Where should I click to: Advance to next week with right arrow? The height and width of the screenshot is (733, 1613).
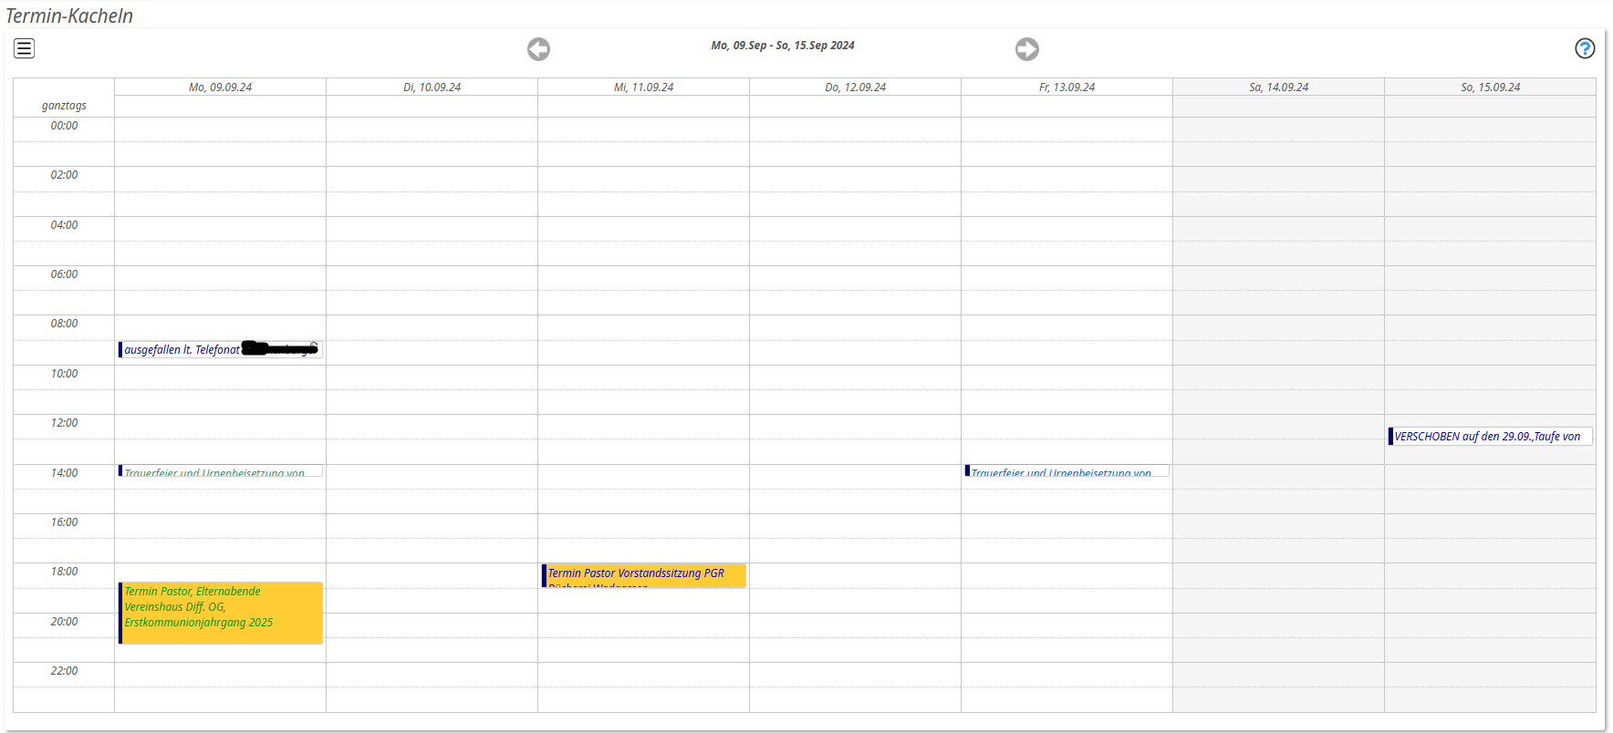click(x=1027, y=49)
